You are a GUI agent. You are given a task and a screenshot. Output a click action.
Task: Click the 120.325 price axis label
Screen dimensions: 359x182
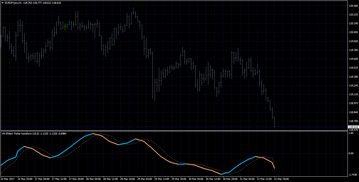(x=353, y=15)
